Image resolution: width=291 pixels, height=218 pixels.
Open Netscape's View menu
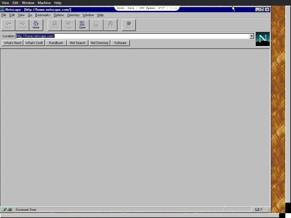click(21, 15)
